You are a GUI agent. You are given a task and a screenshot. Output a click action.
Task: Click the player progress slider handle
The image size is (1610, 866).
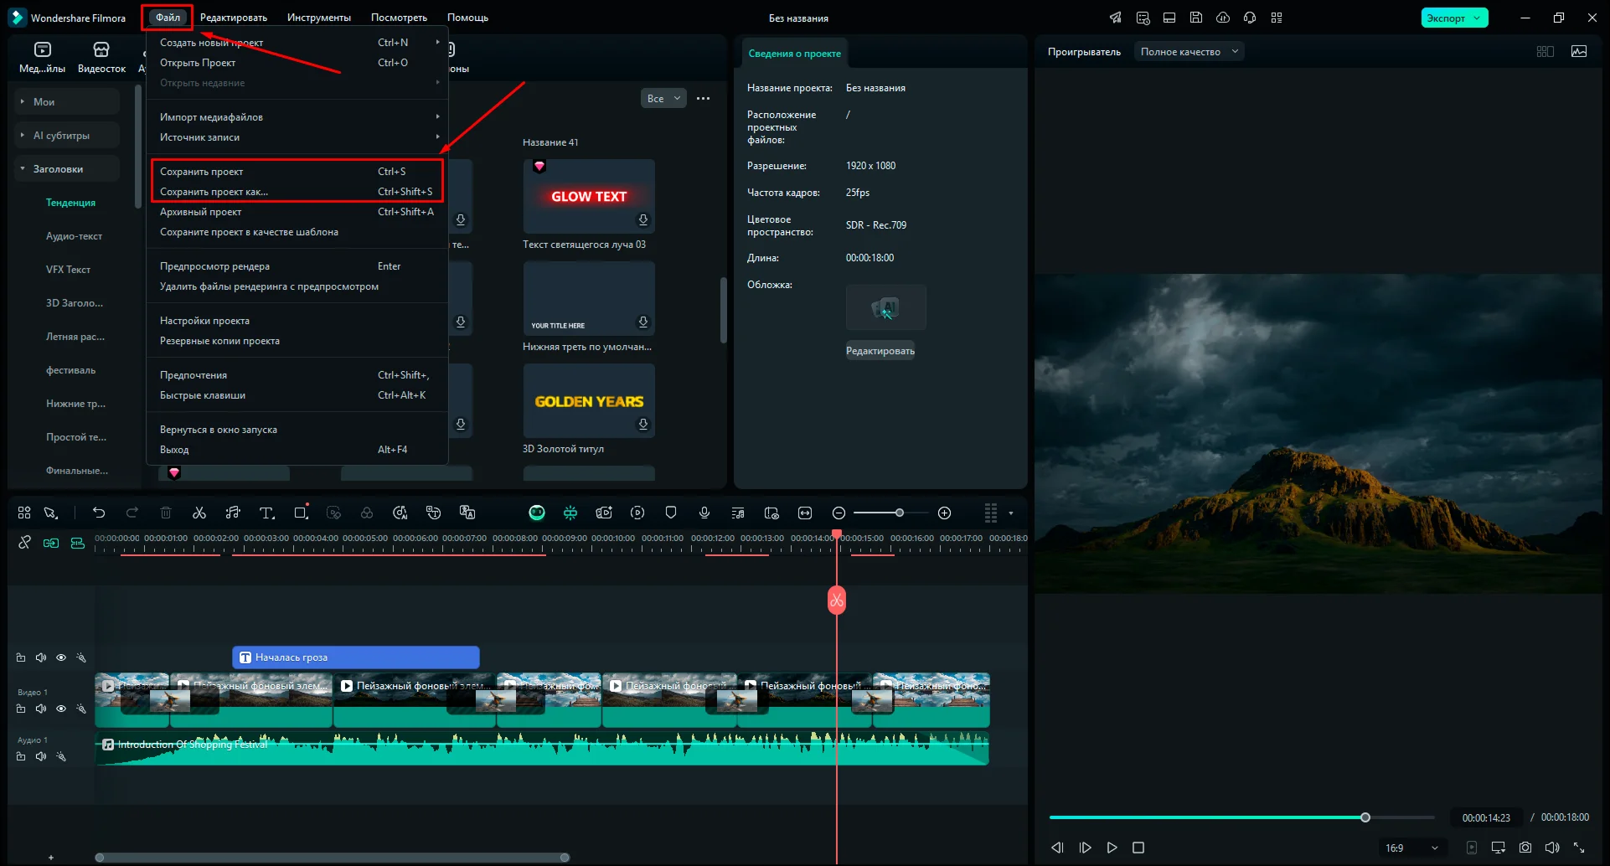point(1365,817)
